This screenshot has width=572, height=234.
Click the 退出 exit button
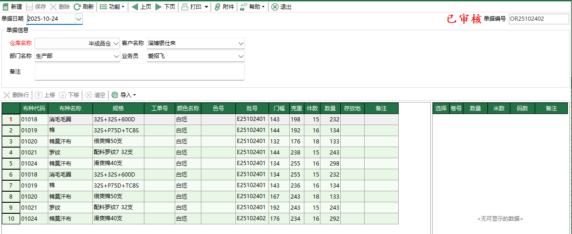click(281, 7)
